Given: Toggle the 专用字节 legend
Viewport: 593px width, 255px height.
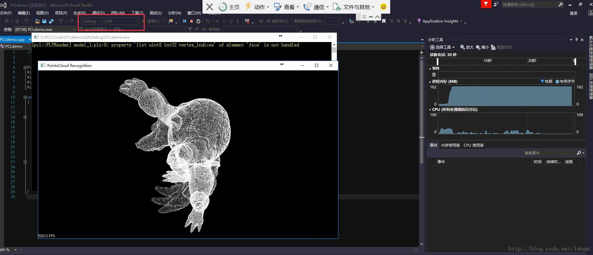Looking at the screenshot, I should (565, 82).
